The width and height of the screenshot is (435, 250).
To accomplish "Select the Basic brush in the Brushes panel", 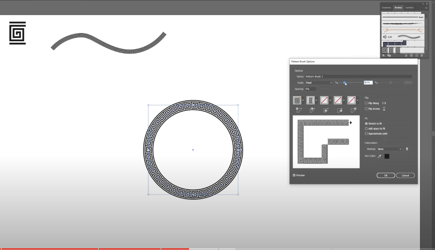I will (x=403, y=17).
